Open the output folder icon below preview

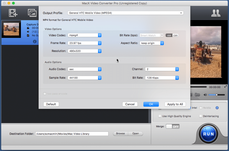pos(197,95)
